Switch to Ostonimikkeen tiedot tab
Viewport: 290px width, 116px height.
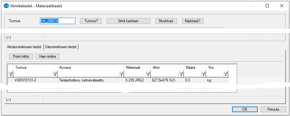pyautogui.click(x=61, y=47)
